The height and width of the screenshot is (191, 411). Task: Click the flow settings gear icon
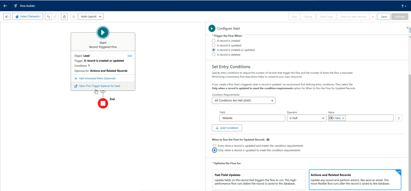74,16
